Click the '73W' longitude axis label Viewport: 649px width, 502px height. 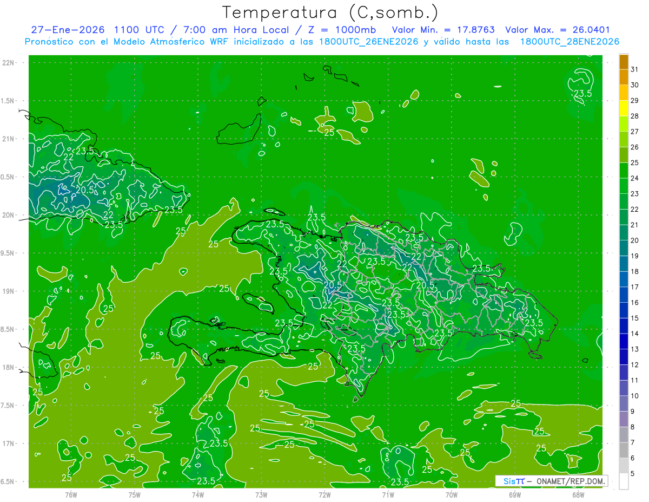pos(261,494)
